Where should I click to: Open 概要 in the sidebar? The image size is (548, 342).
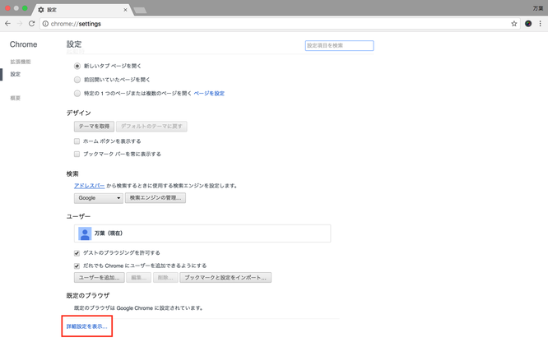tap(16, 98)
